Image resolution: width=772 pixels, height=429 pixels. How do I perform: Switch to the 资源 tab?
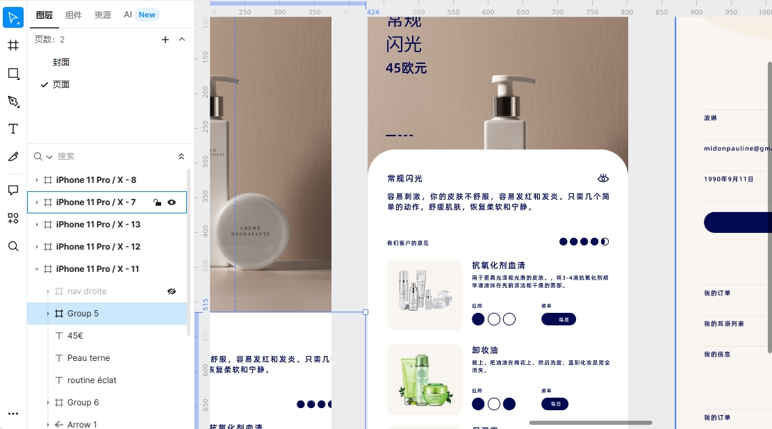(102, 15)
